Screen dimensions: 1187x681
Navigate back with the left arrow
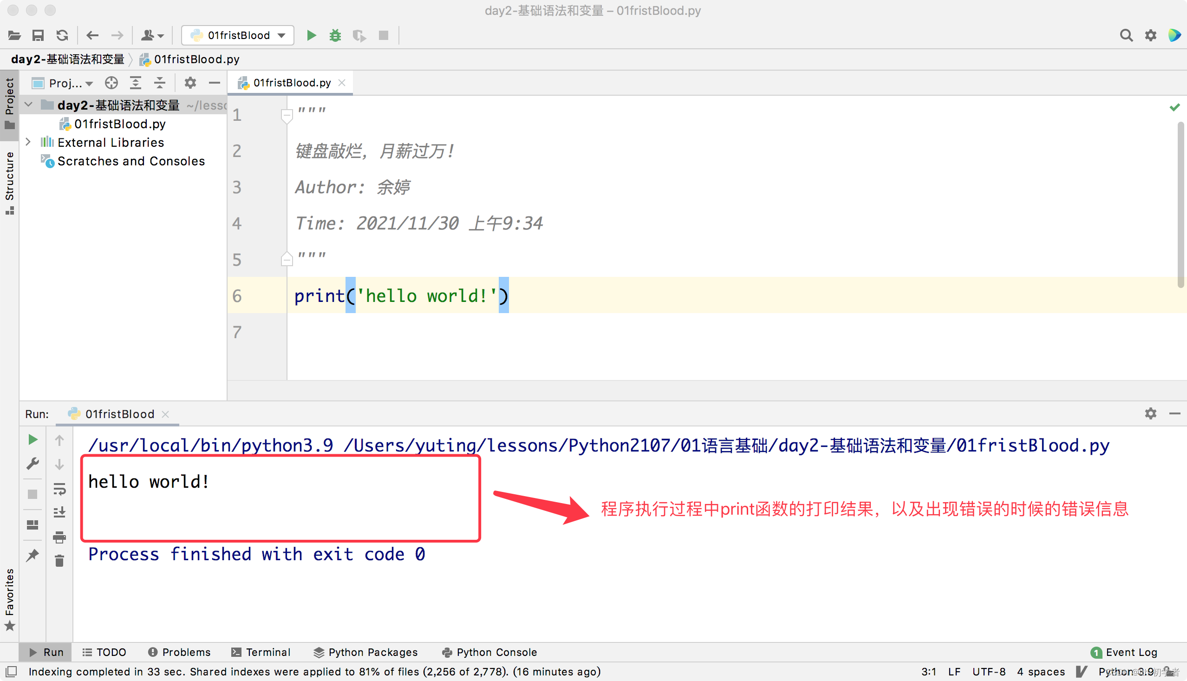click(92, 36)
